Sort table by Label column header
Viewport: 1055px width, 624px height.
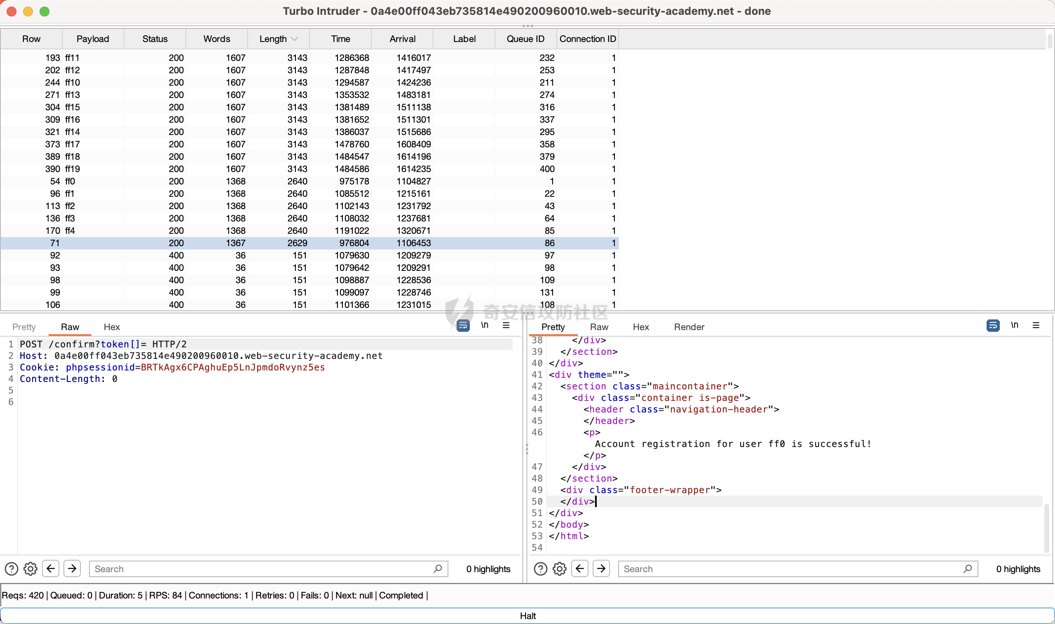[x=464, y=39]
